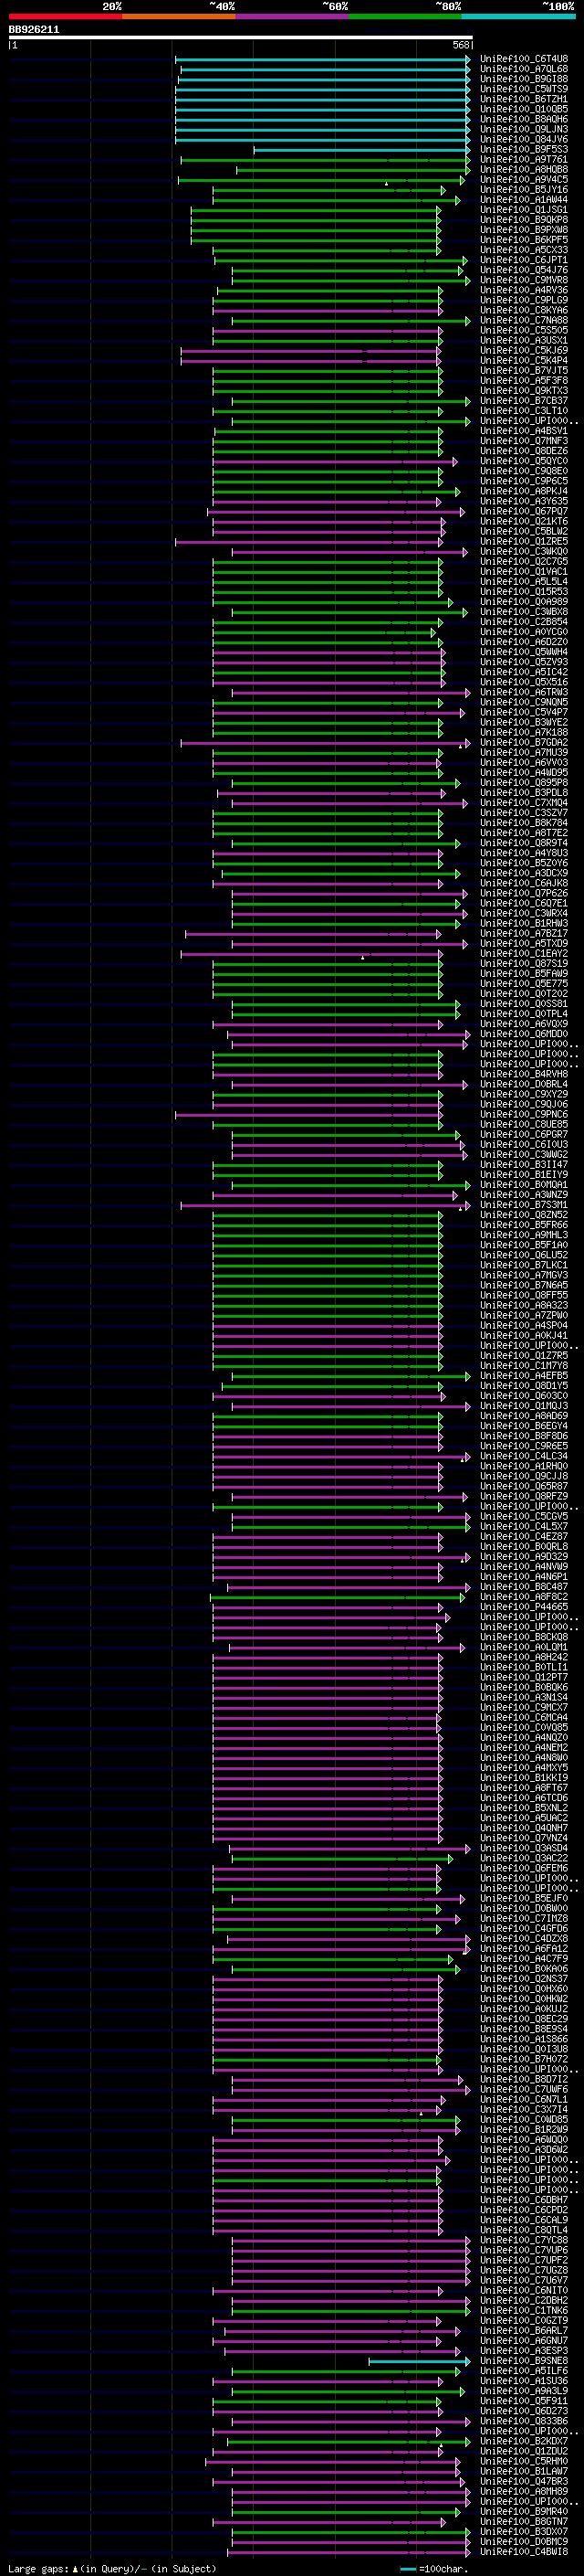Select the BB926211 query name

click(x=34, y=29)
